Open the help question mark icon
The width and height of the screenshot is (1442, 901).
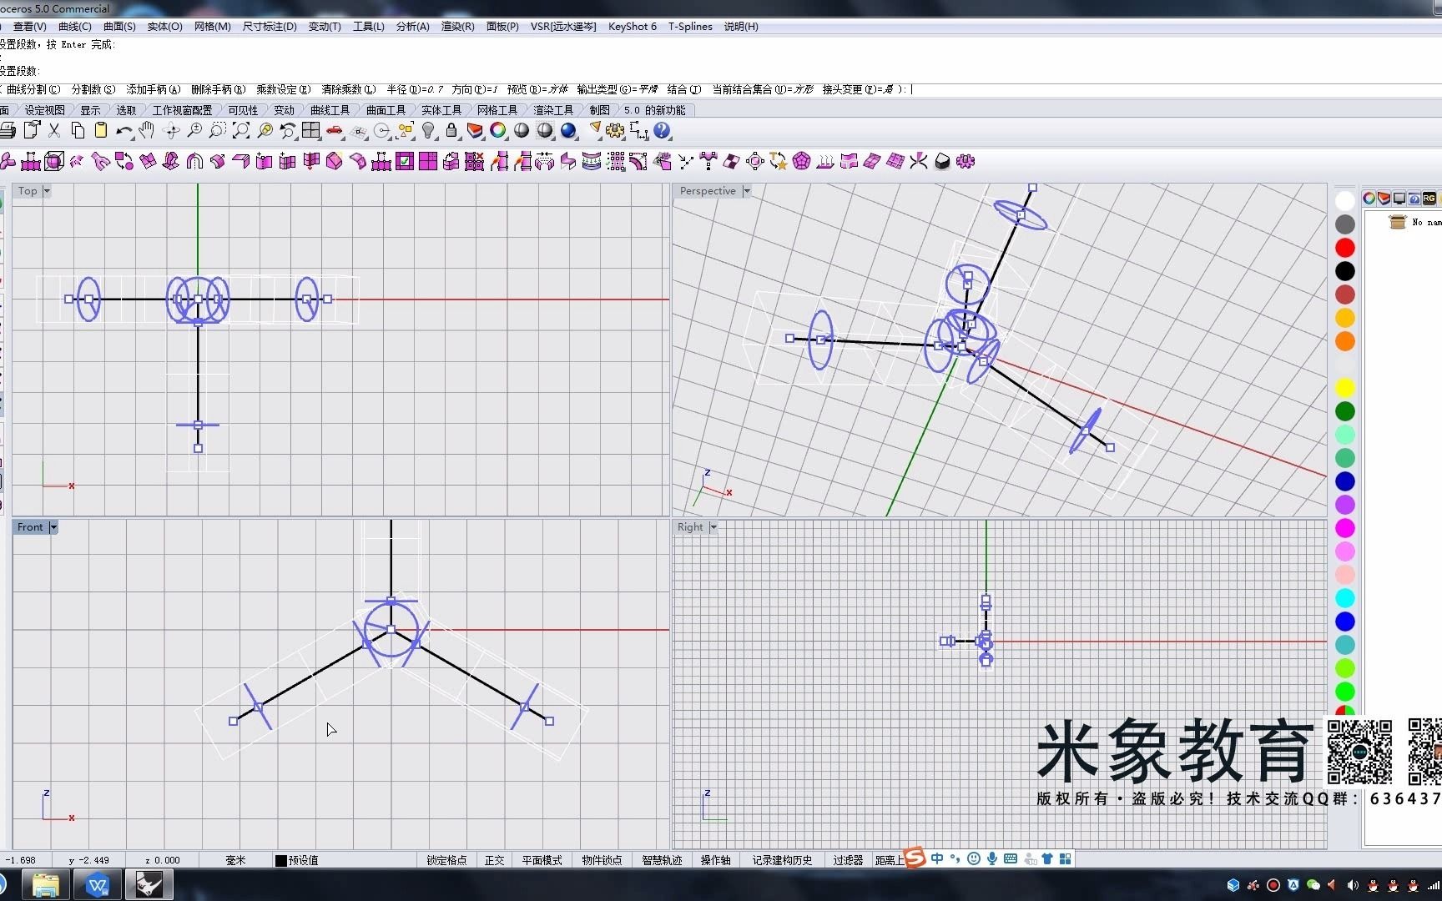[661, 131]
